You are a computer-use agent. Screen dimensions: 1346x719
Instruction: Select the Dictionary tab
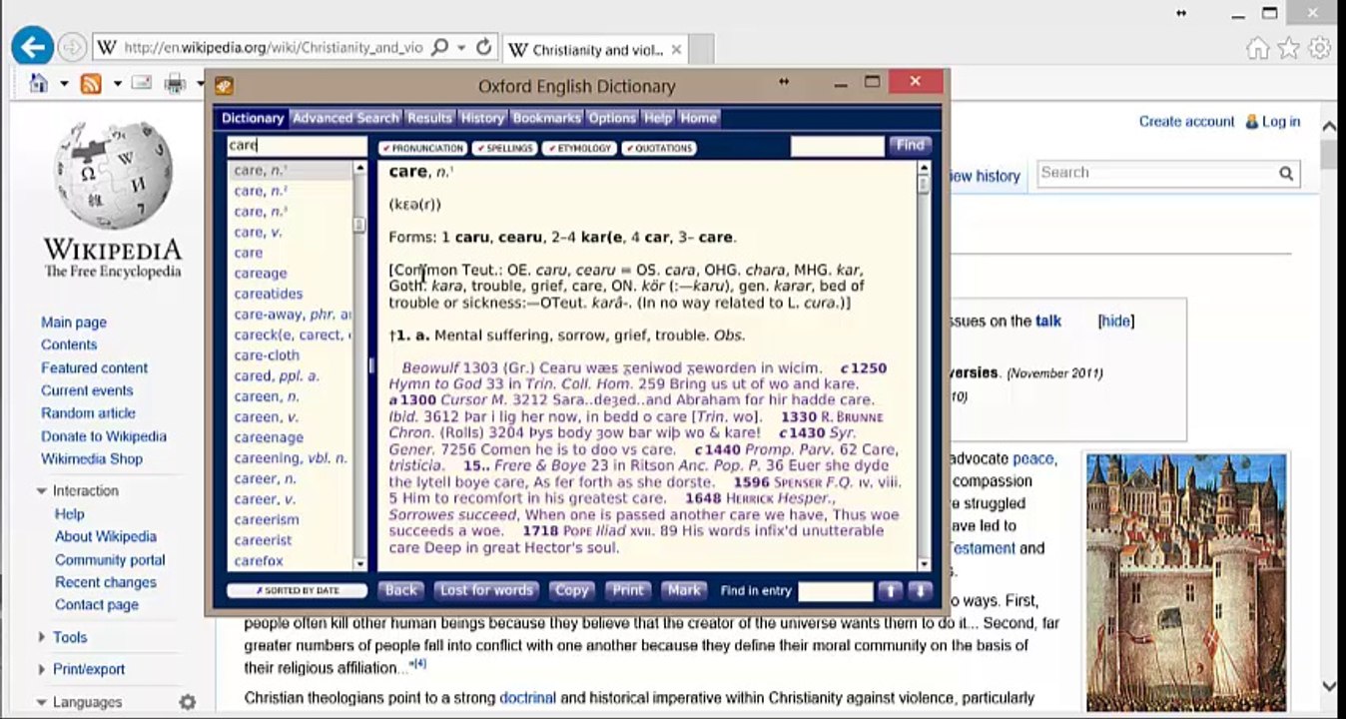click(x=253, y=118)
